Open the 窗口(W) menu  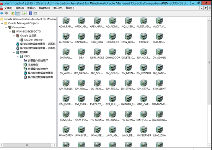coord(58,8)
